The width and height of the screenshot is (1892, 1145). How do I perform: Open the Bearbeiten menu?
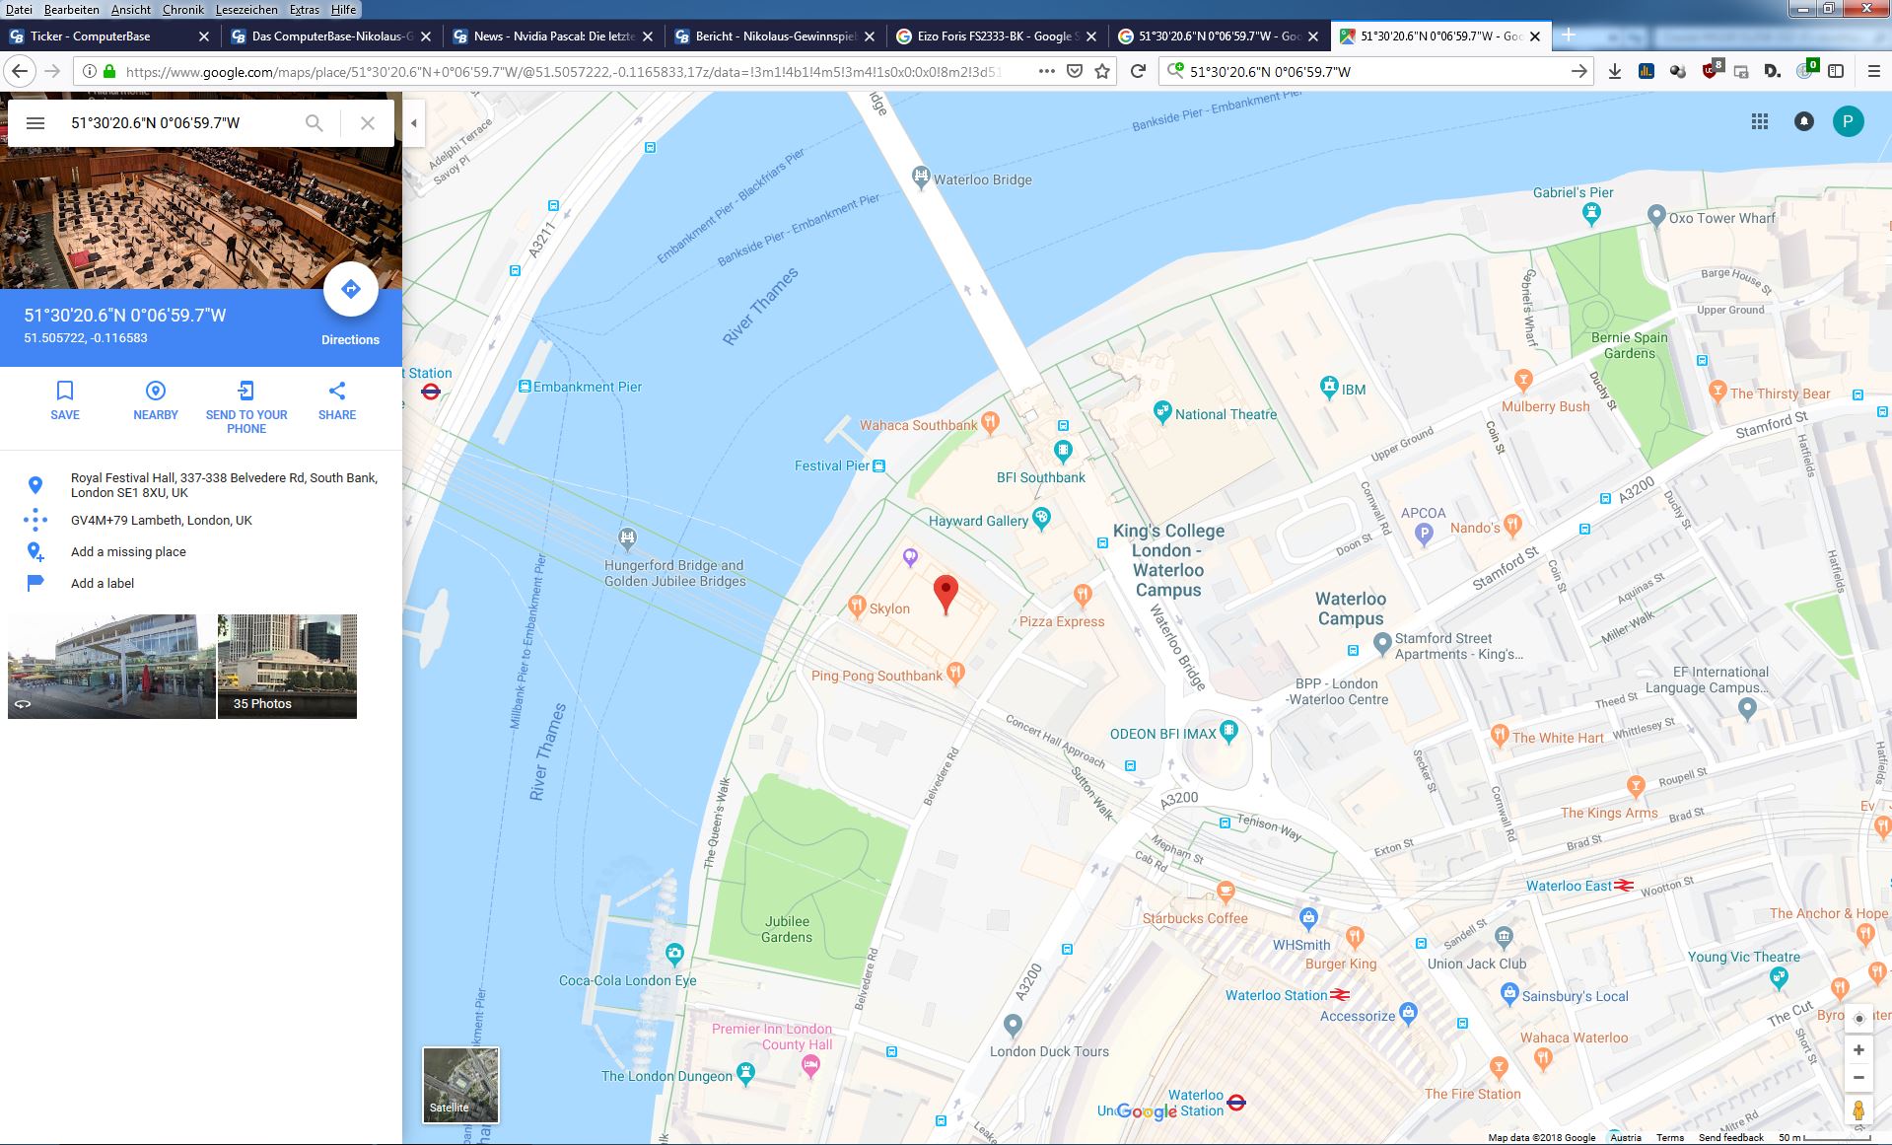pos(71,9)
